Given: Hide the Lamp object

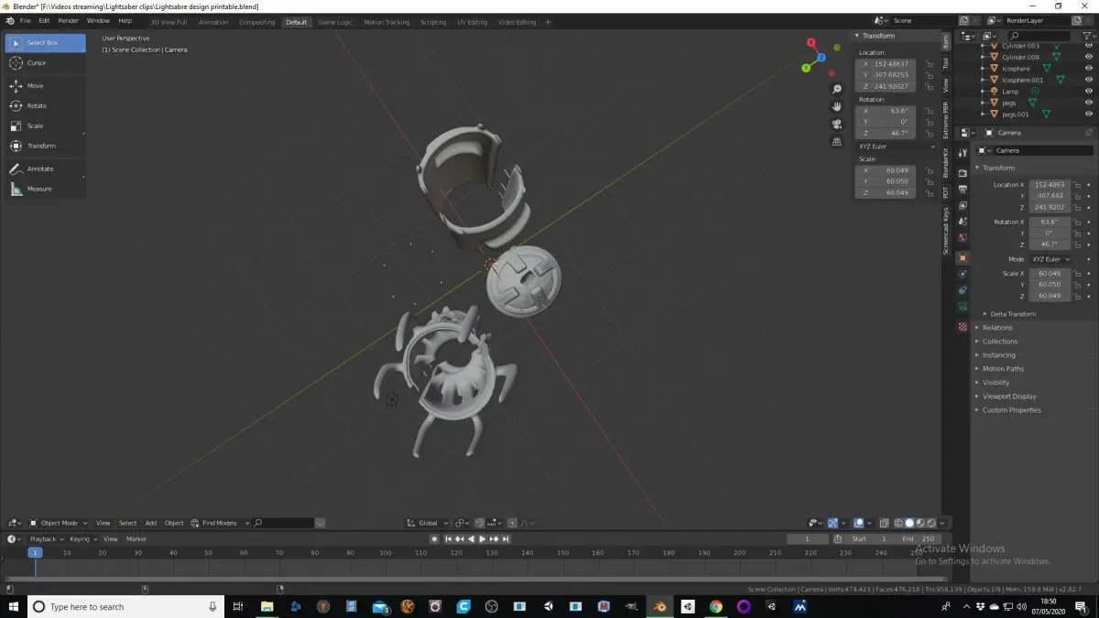Looking at the screenshot, I should [1089, 92].
